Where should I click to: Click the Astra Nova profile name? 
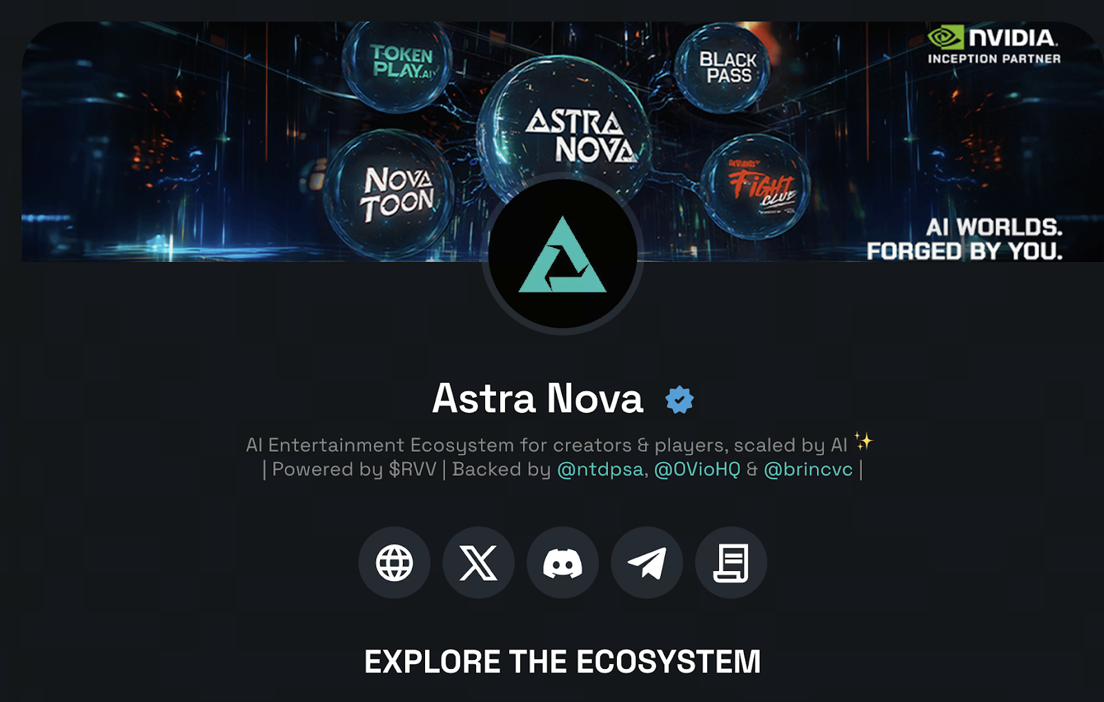[x=538, y=399]
